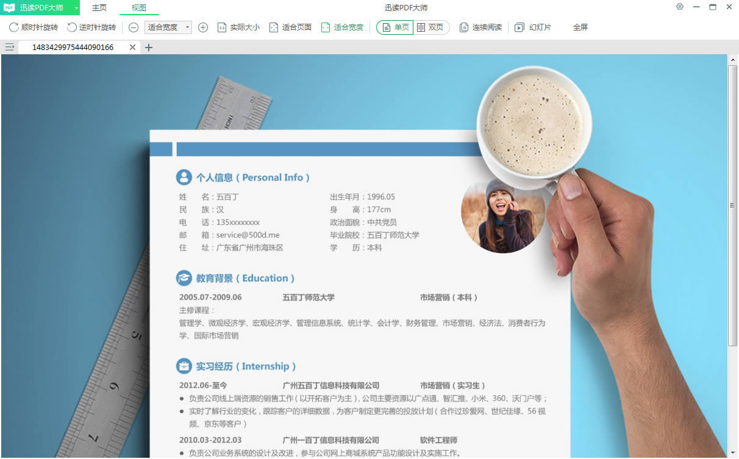739x459 pixels.
Task: Toggle the sidebar panel icon
Action: tap(10, 47)
